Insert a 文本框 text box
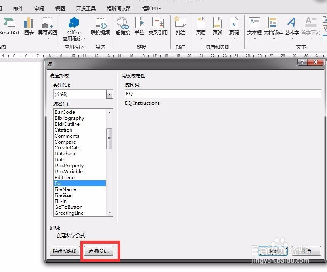 click(254, 26)
